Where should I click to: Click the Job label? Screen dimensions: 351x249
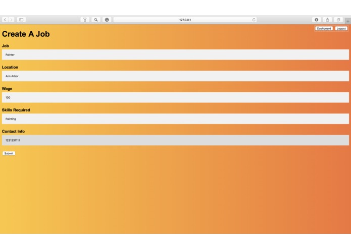6,46
